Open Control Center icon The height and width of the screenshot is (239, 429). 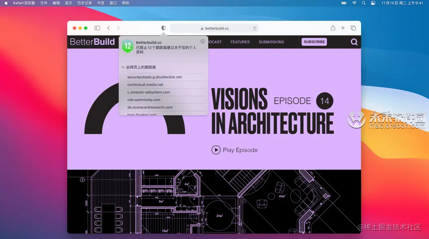(x=373, y=3)
